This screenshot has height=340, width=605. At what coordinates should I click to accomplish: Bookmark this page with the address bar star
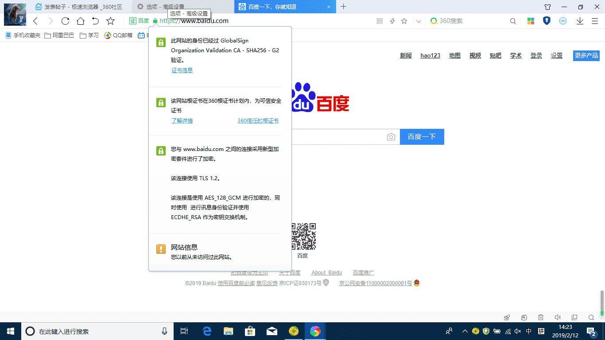[404, 21]
